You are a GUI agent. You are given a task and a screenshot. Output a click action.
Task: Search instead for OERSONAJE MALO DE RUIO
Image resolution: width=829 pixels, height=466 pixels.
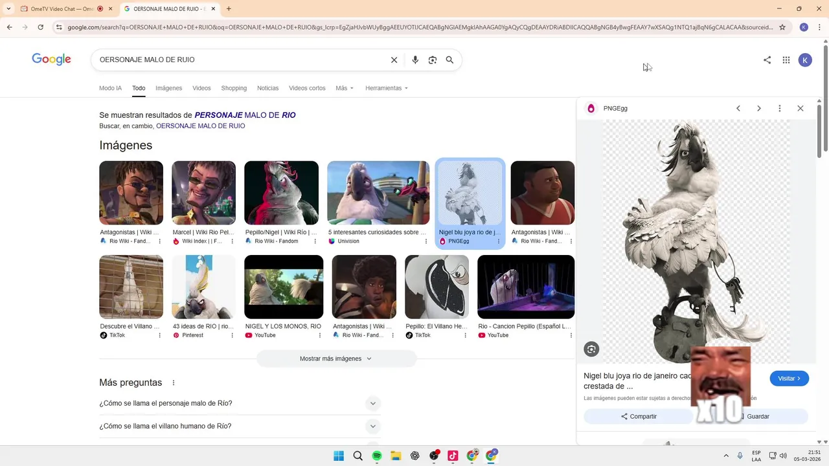tap(200, 126)
